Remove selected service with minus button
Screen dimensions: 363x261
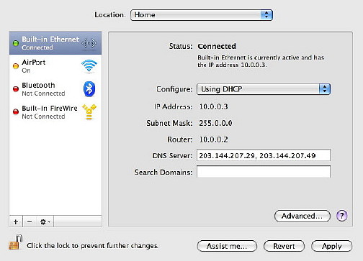click(30, 221)
